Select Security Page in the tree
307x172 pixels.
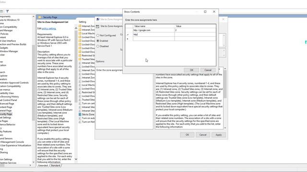[x=6, y=114]
